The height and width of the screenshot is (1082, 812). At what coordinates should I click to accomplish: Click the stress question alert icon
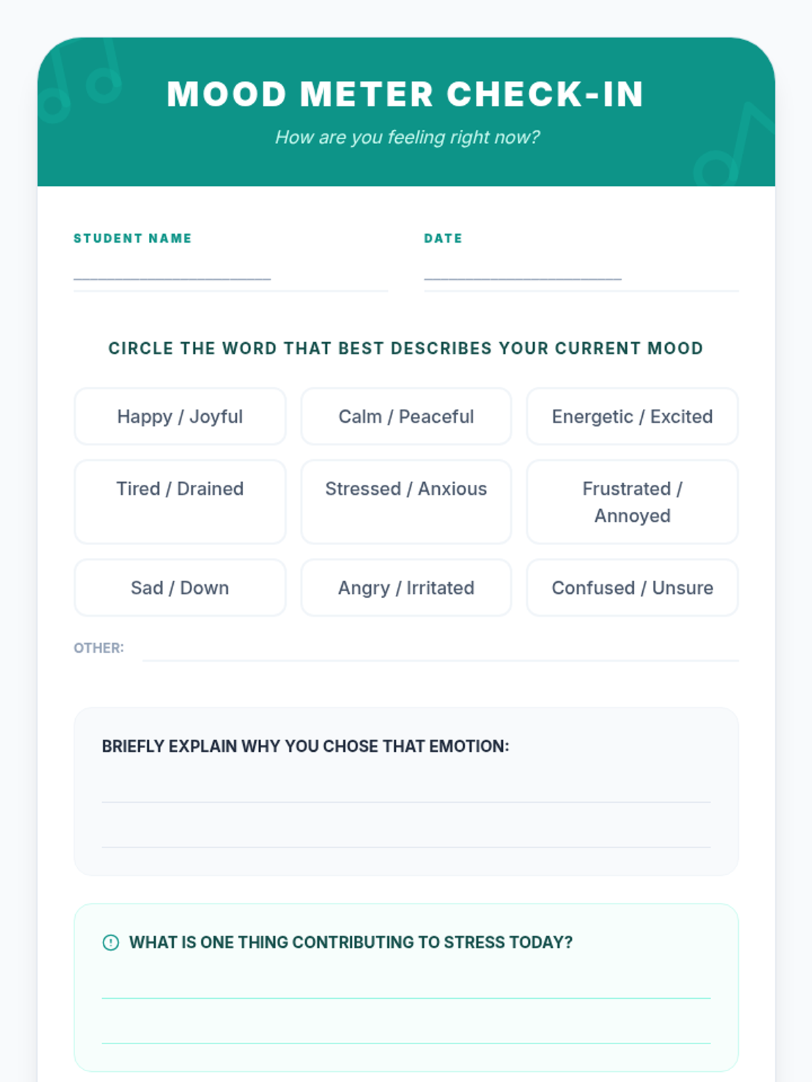coord(110,942)
